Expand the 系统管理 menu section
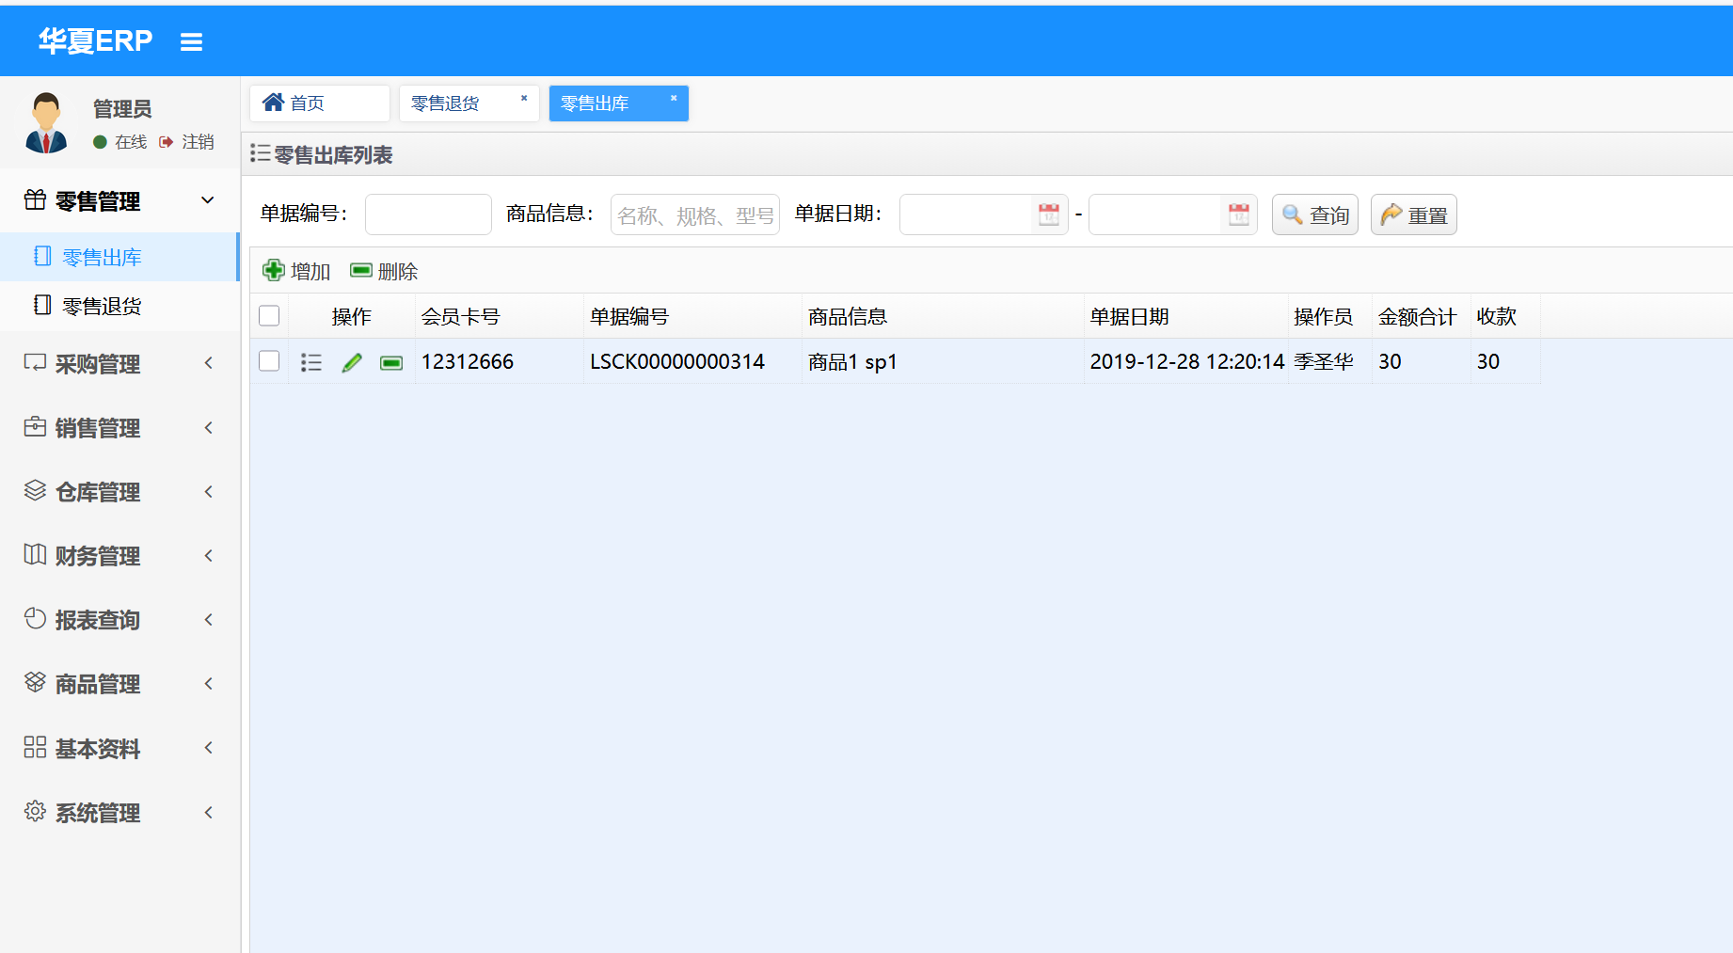 [119, 812]
